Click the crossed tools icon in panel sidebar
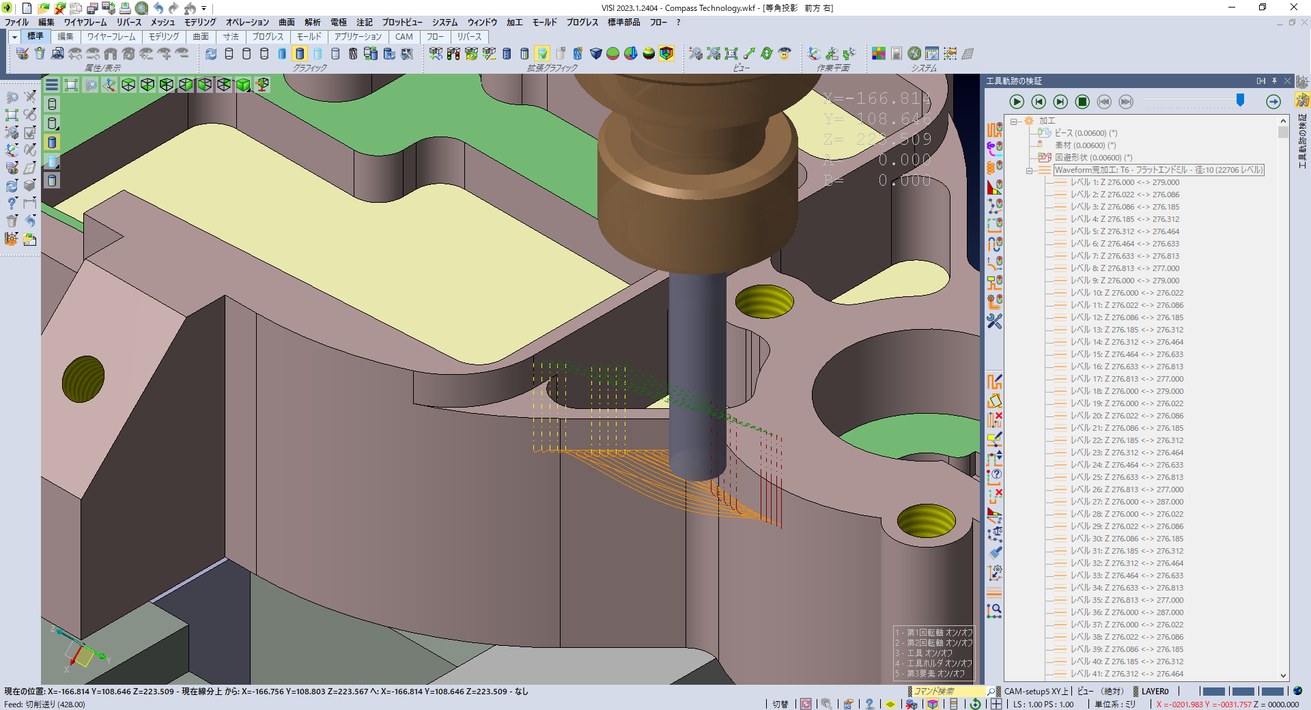 pyautogui.click(x=995, y=321)
